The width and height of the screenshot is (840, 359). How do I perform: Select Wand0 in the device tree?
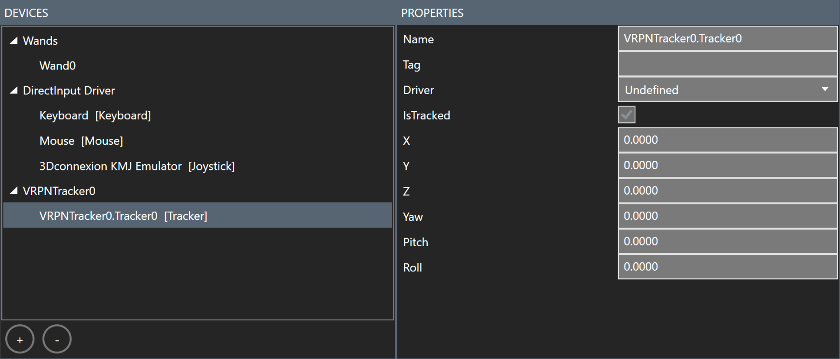(57, 65)
